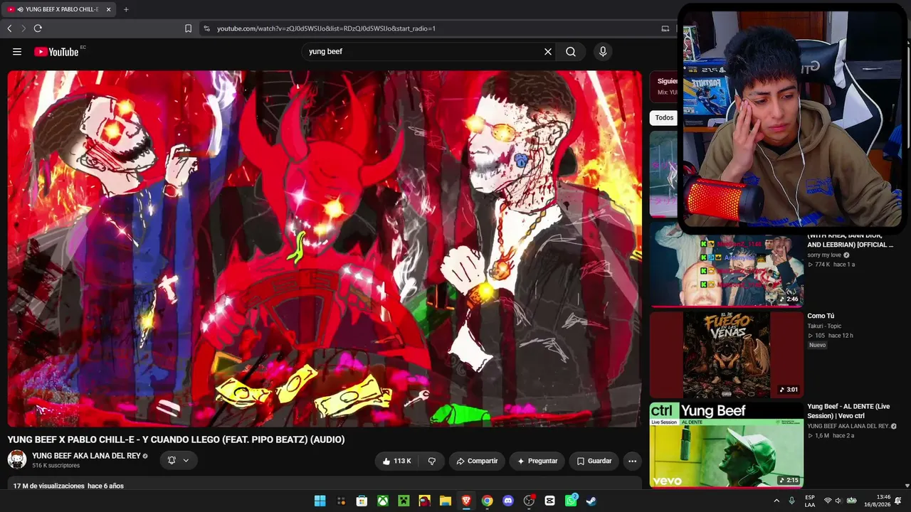This screenshot has width=911, height=512.
Task: Open the Como Tú video title
Action: 821,316
